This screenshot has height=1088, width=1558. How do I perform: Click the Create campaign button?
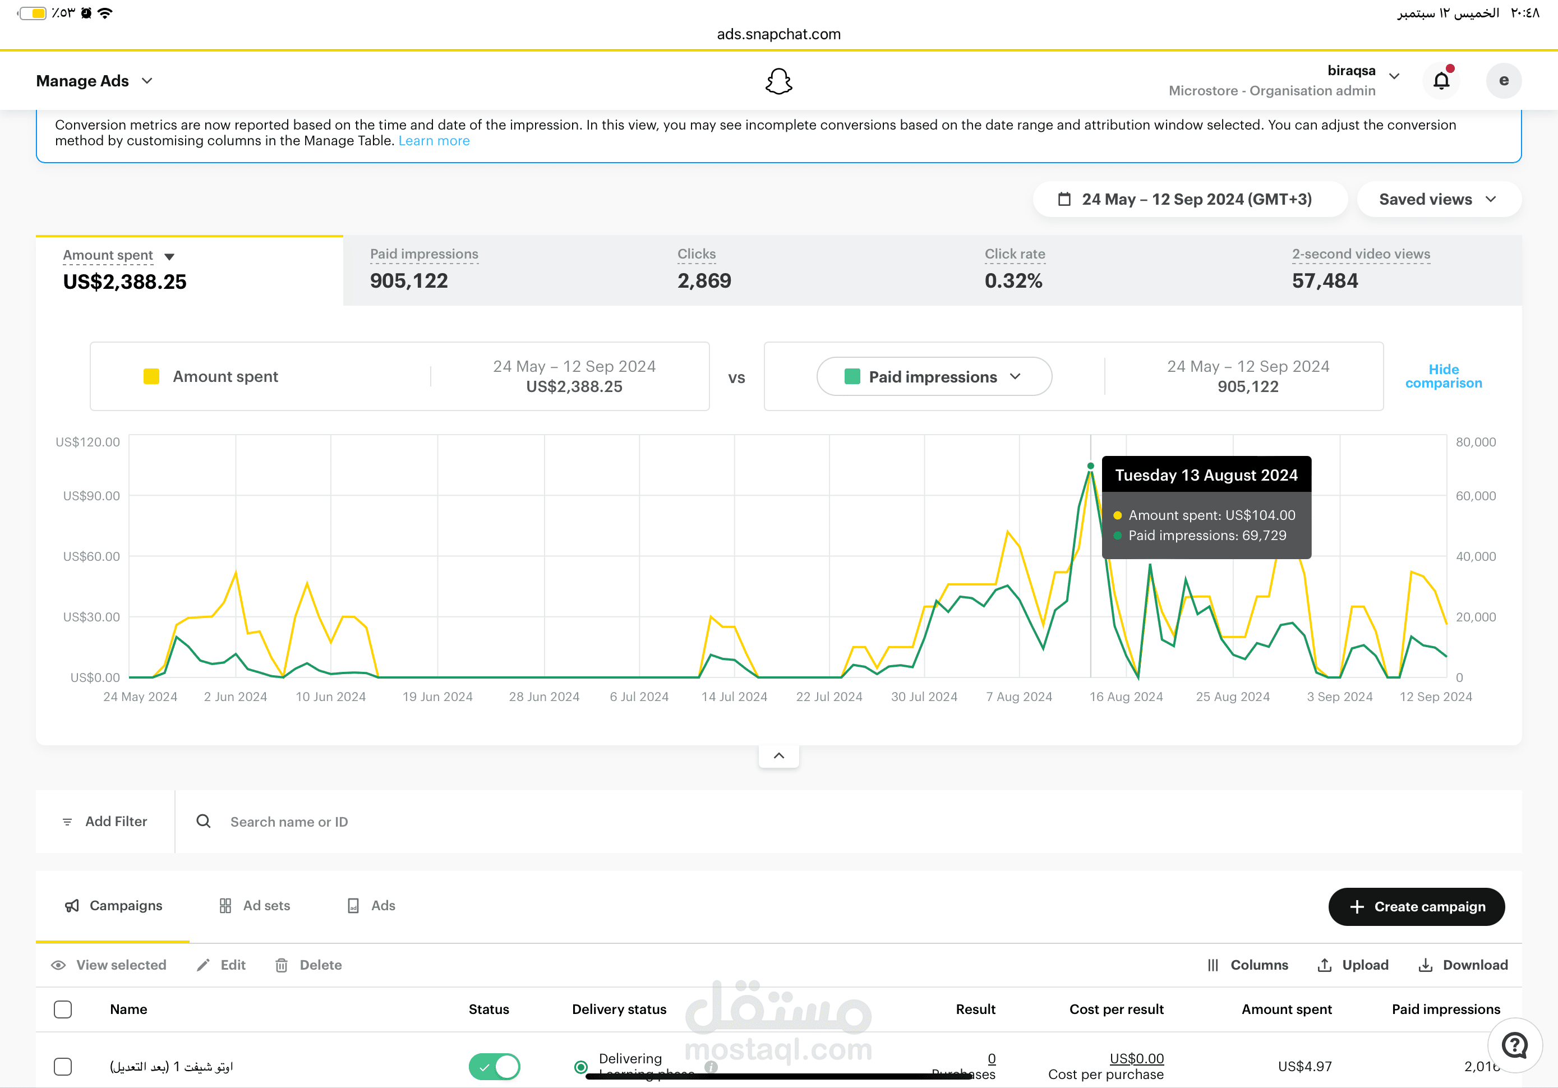(x=1416, y=907)
